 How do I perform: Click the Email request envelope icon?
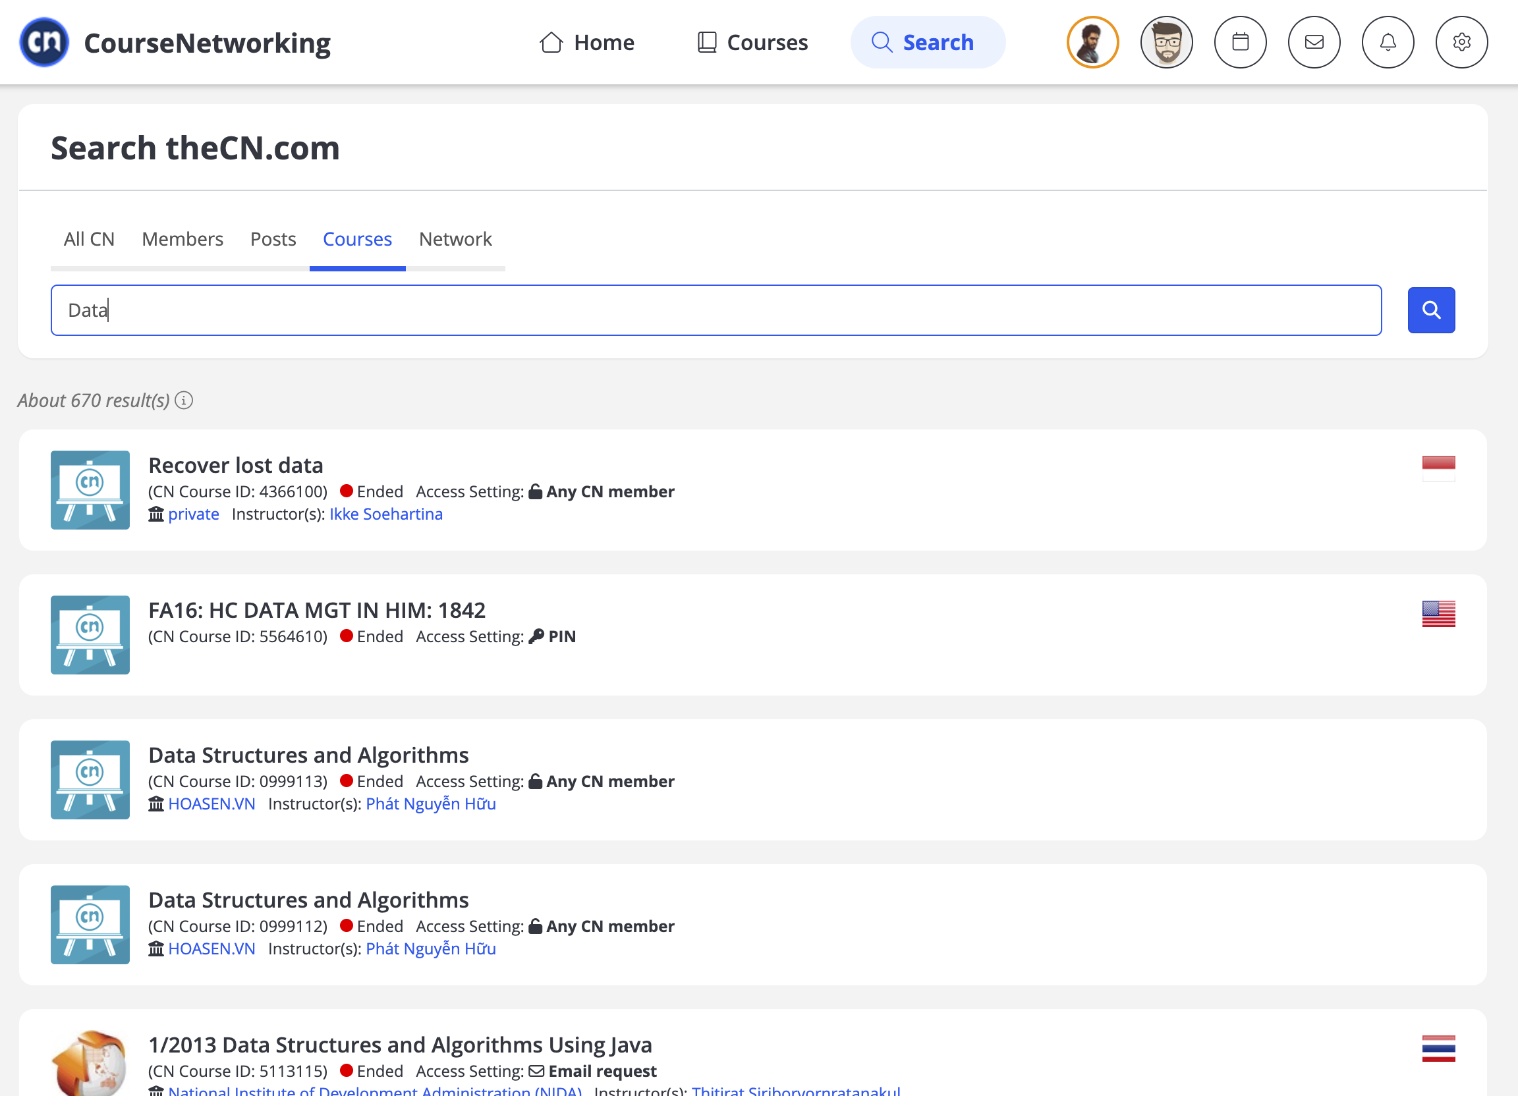536,1071
